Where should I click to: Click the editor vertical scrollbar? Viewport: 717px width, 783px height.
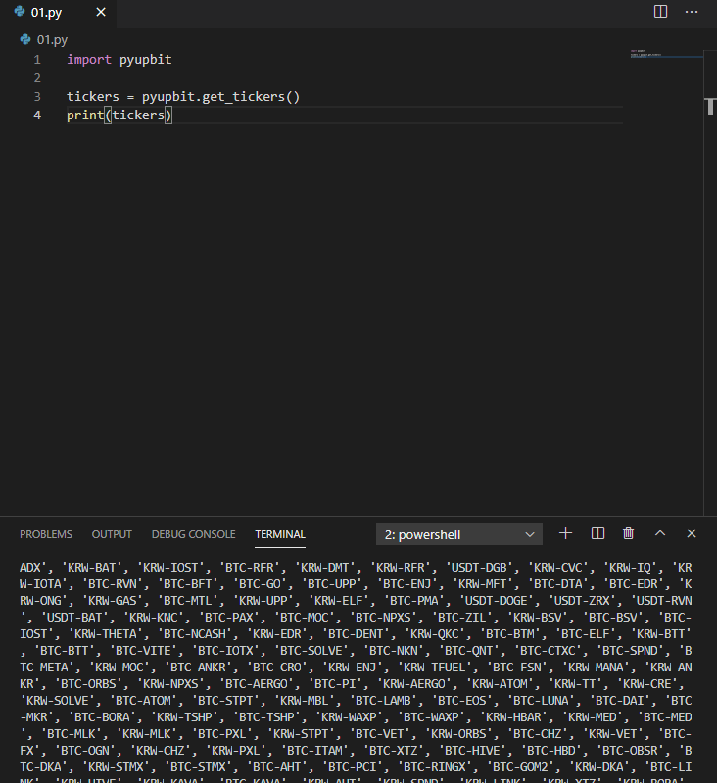(x=710, y=282)
